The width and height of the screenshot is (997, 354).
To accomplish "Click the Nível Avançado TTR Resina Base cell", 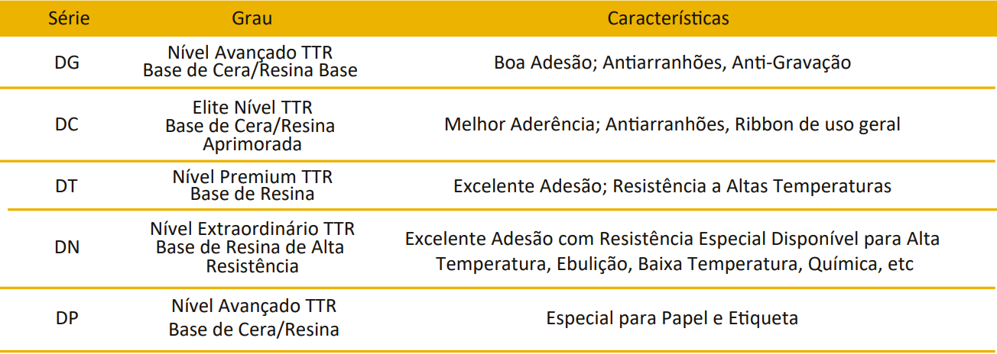I will (250, 63).
